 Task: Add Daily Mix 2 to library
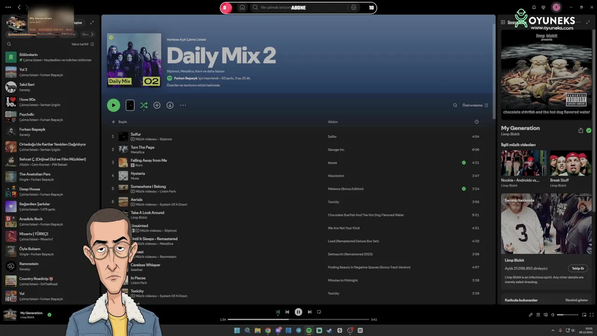(157, 105)
